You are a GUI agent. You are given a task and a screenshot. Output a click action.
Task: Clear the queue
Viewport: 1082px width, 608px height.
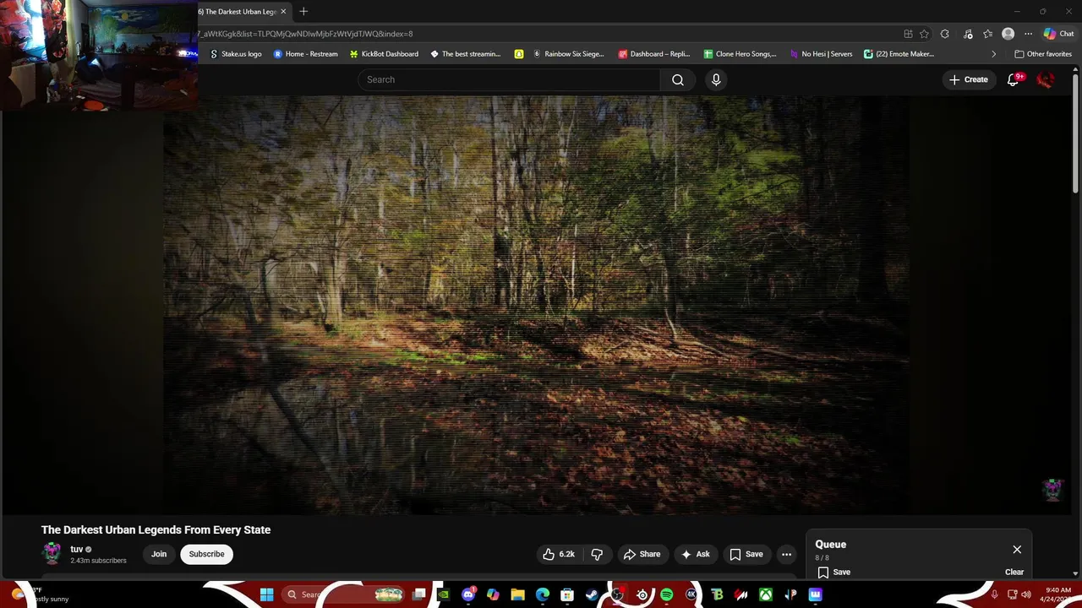click(x=1014, y=572)
